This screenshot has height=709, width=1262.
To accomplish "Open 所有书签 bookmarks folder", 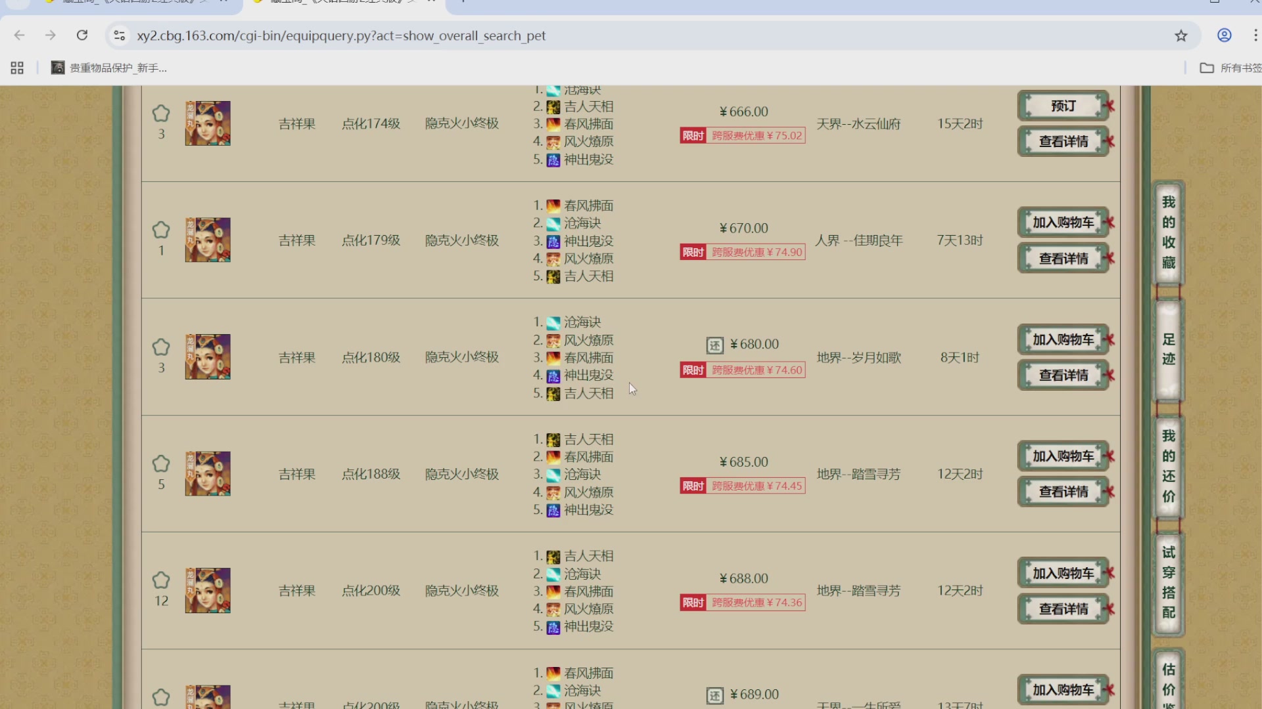I will 1230,68.
